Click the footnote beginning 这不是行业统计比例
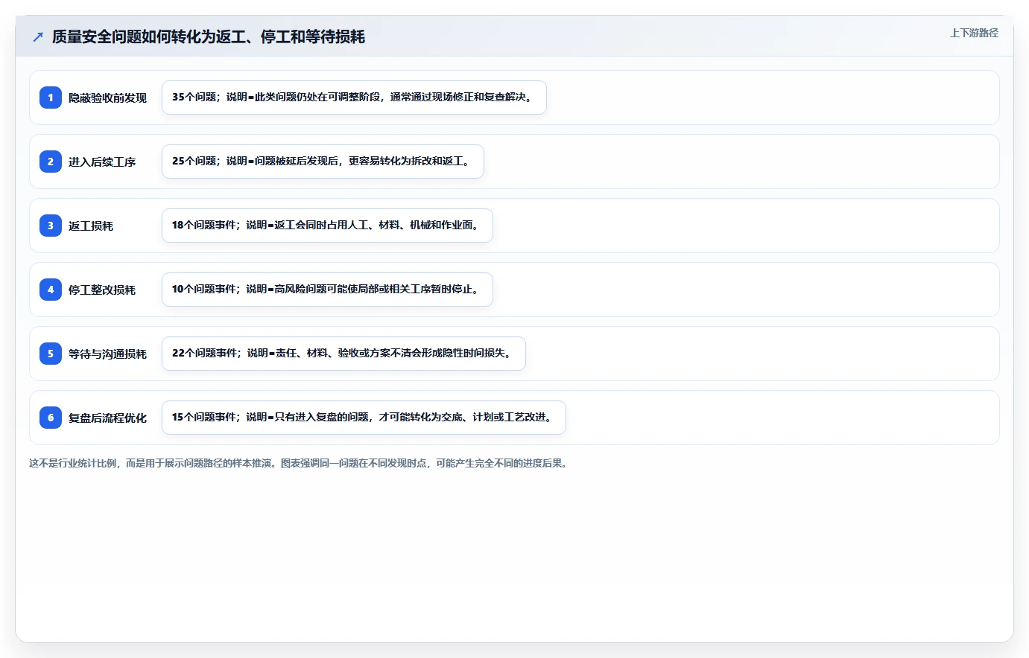 click(299, 463)
